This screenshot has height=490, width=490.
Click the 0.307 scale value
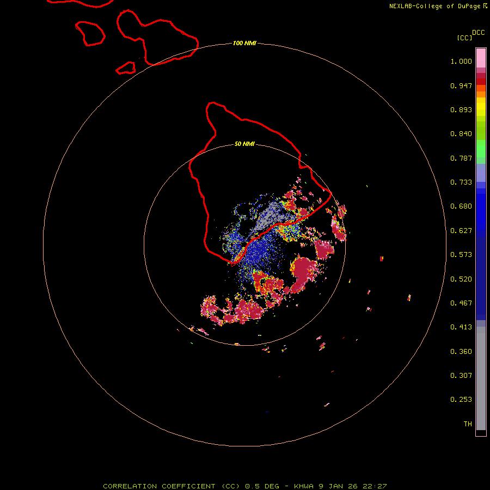tap(461, 376)
